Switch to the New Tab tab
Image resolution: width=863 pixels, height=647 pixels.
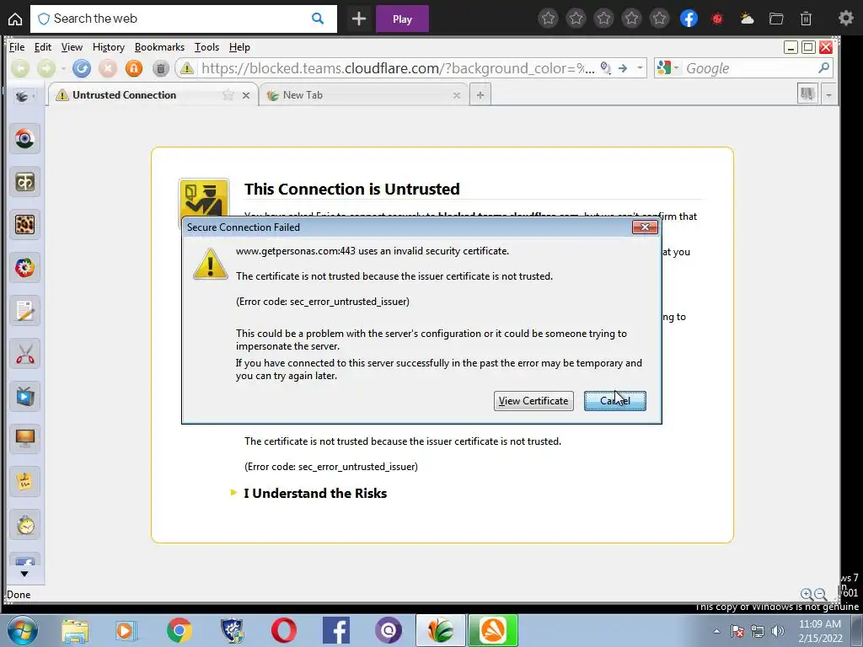click(364, 95)
